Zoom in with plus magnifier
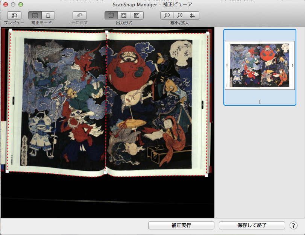This screenshot has height=235, width=305. coord(180,15)
